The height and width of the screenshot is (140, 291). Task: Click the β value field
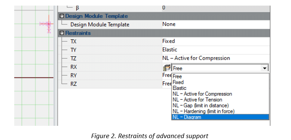click(x=216, y=8)
